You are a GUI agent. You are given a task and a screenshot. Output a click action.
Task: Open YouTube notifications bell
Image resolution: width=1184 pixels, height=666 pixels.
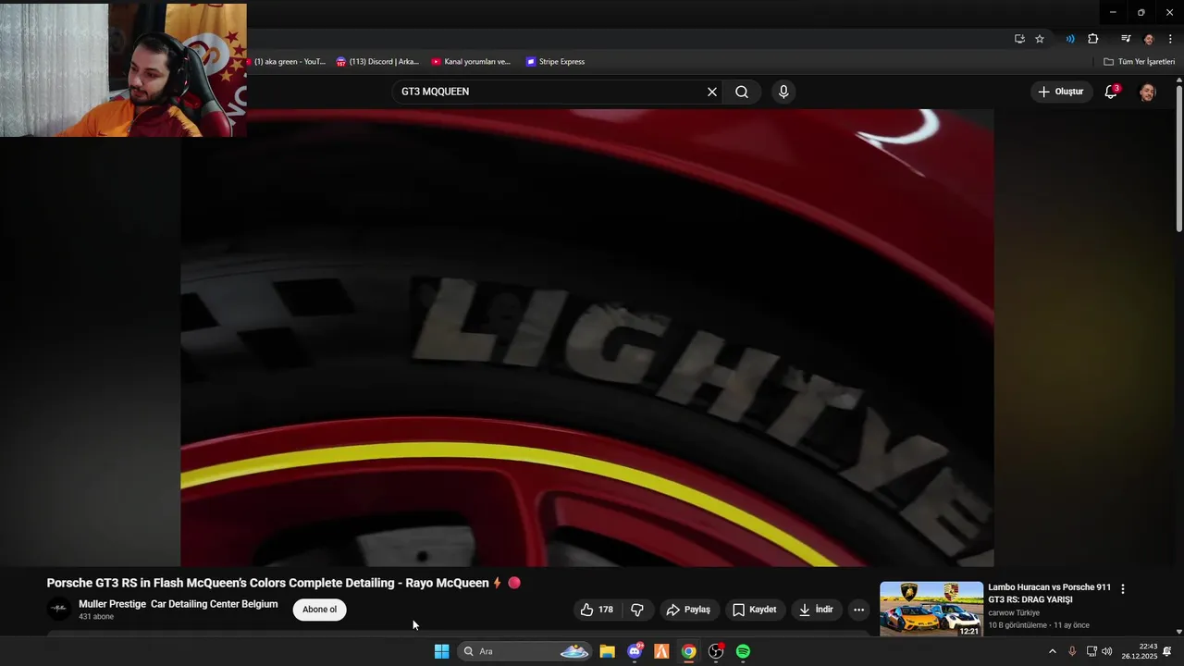1111,92
